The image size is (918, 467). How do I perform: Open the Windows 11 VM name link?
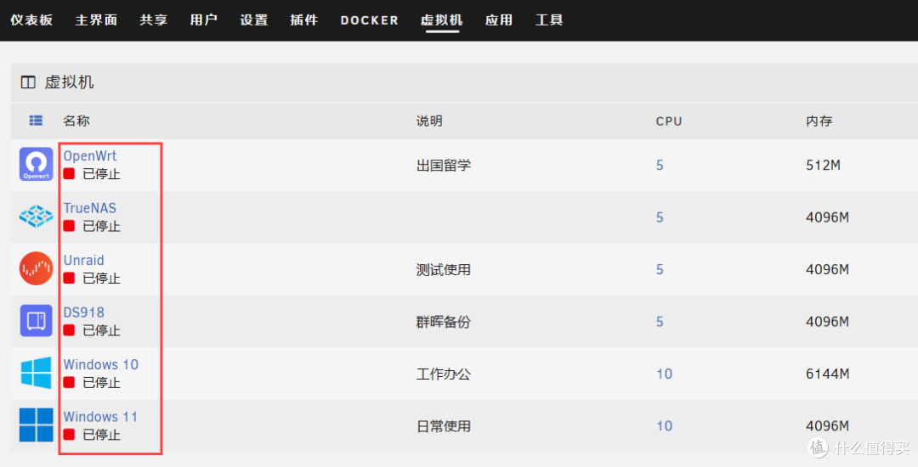click(x=100, y=417)
